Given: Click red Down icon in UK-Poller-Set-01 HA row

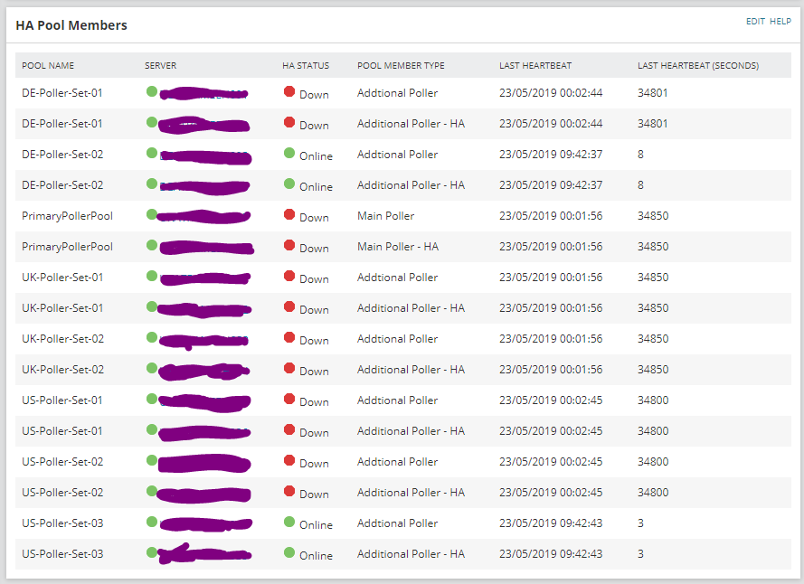Looking at the screenshot, I should click(x=289, y=307).
